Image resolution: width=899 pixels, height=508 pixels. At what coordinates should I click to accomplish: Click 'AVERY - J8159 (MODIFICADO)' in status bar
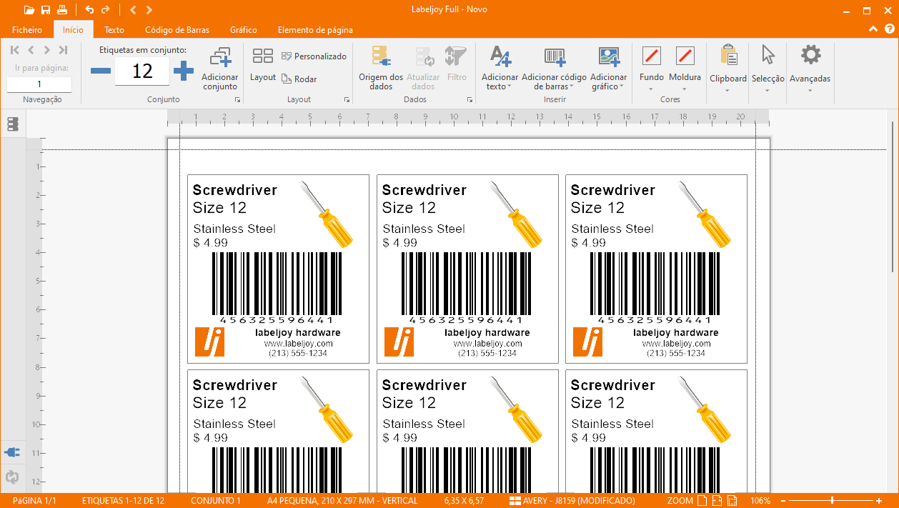tap(579, 501)
